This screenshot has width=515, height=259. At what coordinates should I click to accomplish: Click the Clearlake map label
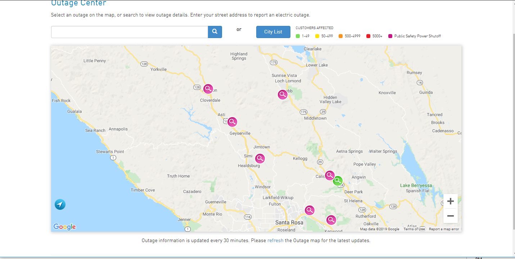(312, 49)
